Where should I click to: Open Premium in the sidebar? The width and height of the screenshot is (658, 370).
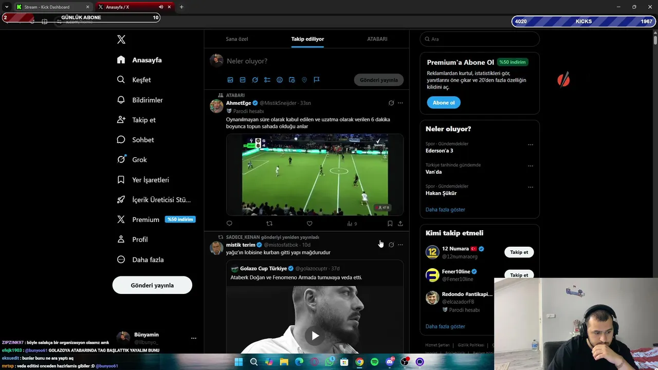(x=155, y=219)
